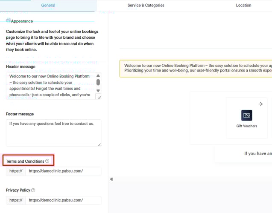
Task: Click the Footer message resize handle
Action: point(99,144)
